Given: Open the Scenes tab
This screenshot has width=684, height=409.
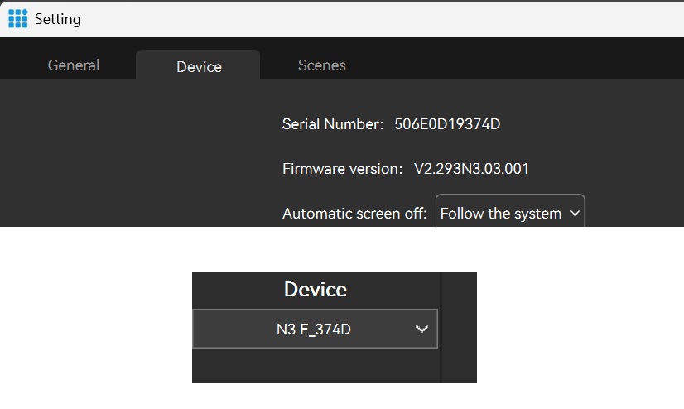Looking at the screenshot, I should point(322,65).
